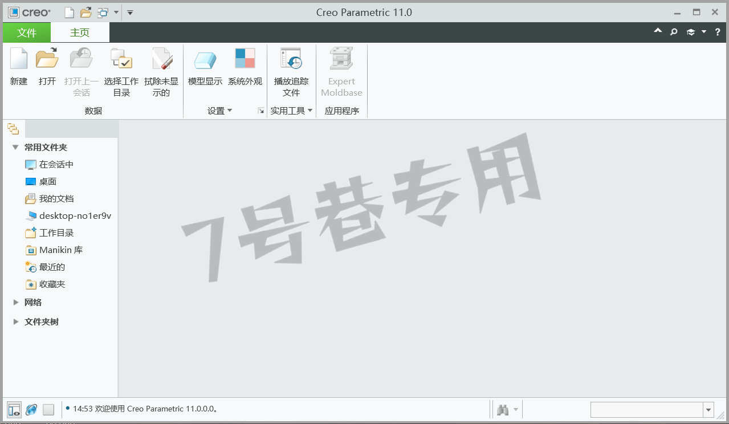Select desktop-no1er9v computer entry

coord(68,215)
